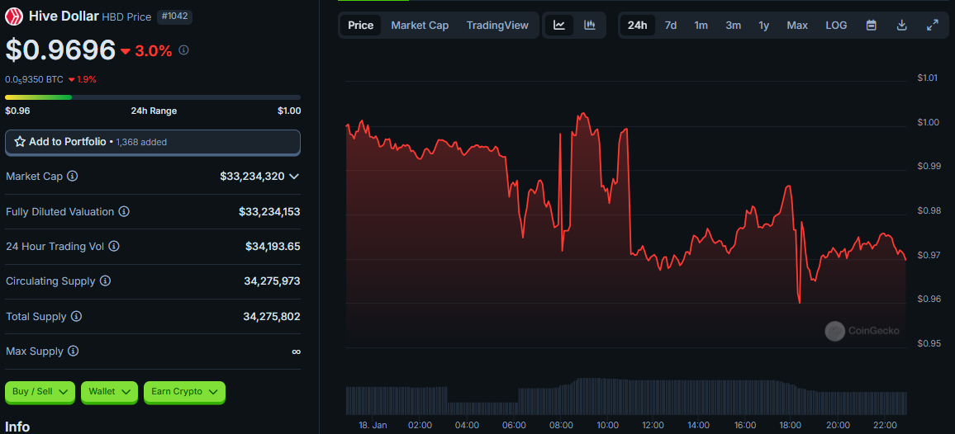Image resolution: width=955 pixels, height=434 pixels.
Task: Select the Market Cap chart tab
Action: [x=420, y=26]
